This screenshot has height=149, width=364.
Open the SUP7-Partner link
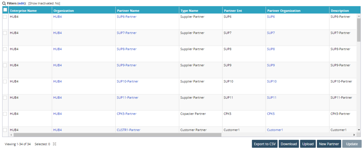click(x=127, y=33)
